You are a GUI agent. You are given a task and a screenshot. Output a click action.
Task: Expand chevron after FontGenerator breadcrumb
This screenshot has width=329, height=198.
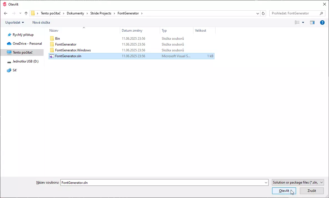tap(142, 13)
